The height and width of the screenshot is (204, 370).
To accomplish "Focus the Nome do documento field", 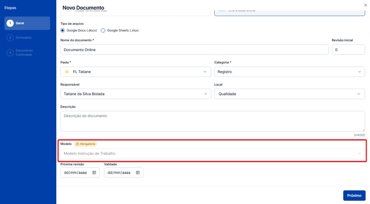I will [194, 50].
